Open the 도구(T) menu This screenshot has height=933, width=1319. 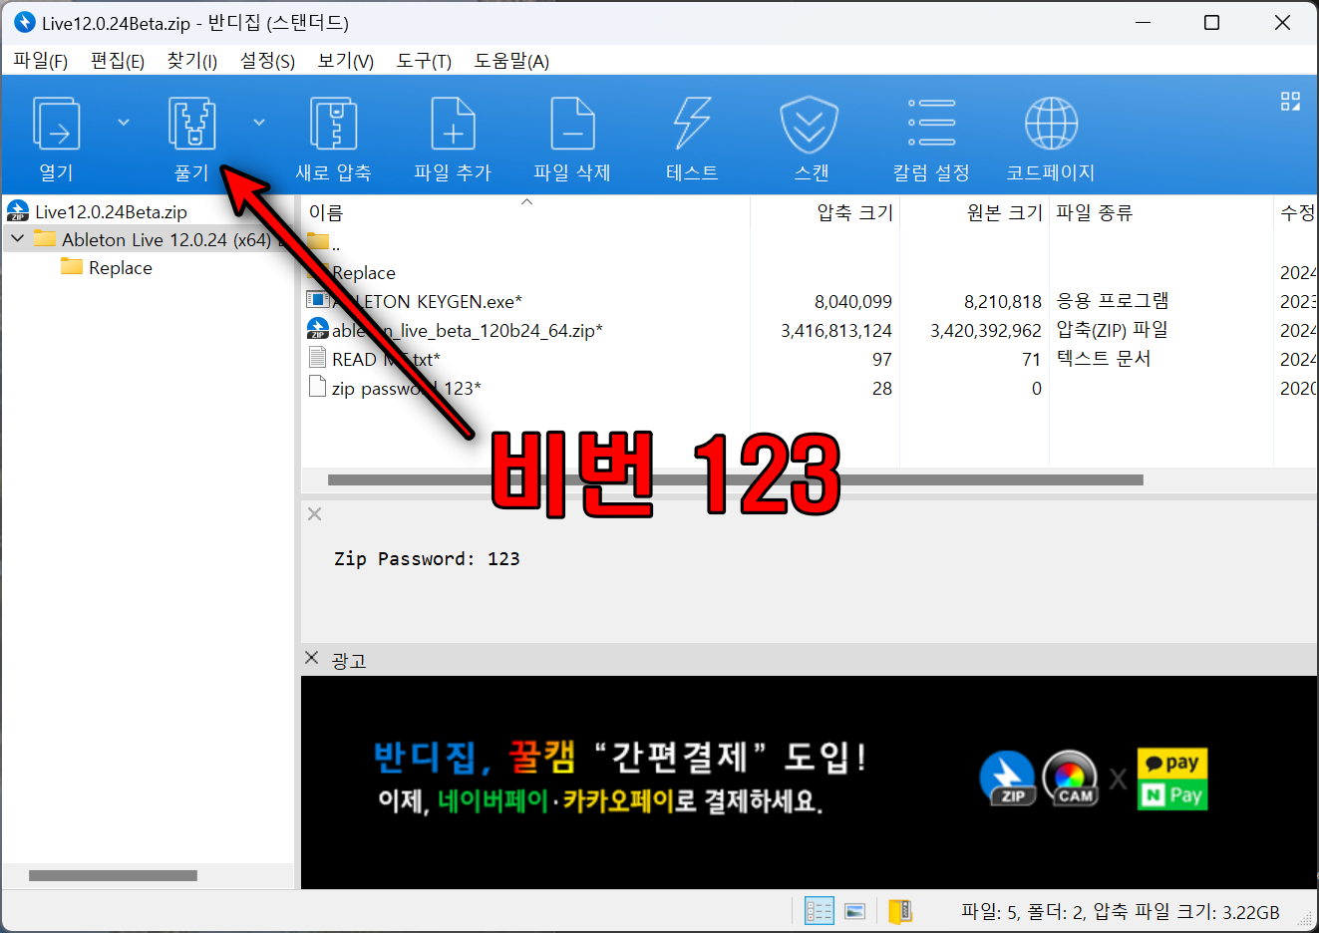[424, 61]
